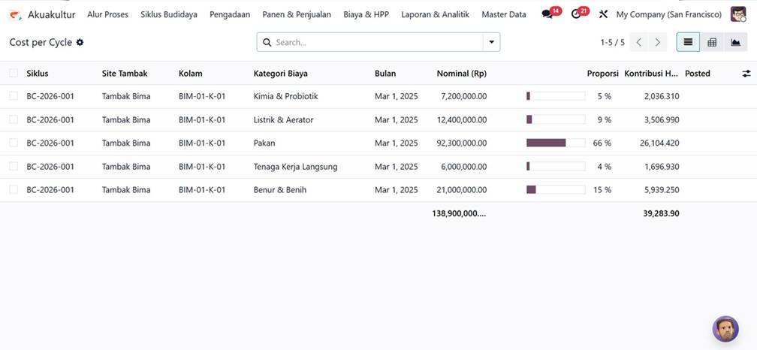This screenshot has width=757, height=350.
Task: Switch to the pivot table view
Action: coord(712,42)
